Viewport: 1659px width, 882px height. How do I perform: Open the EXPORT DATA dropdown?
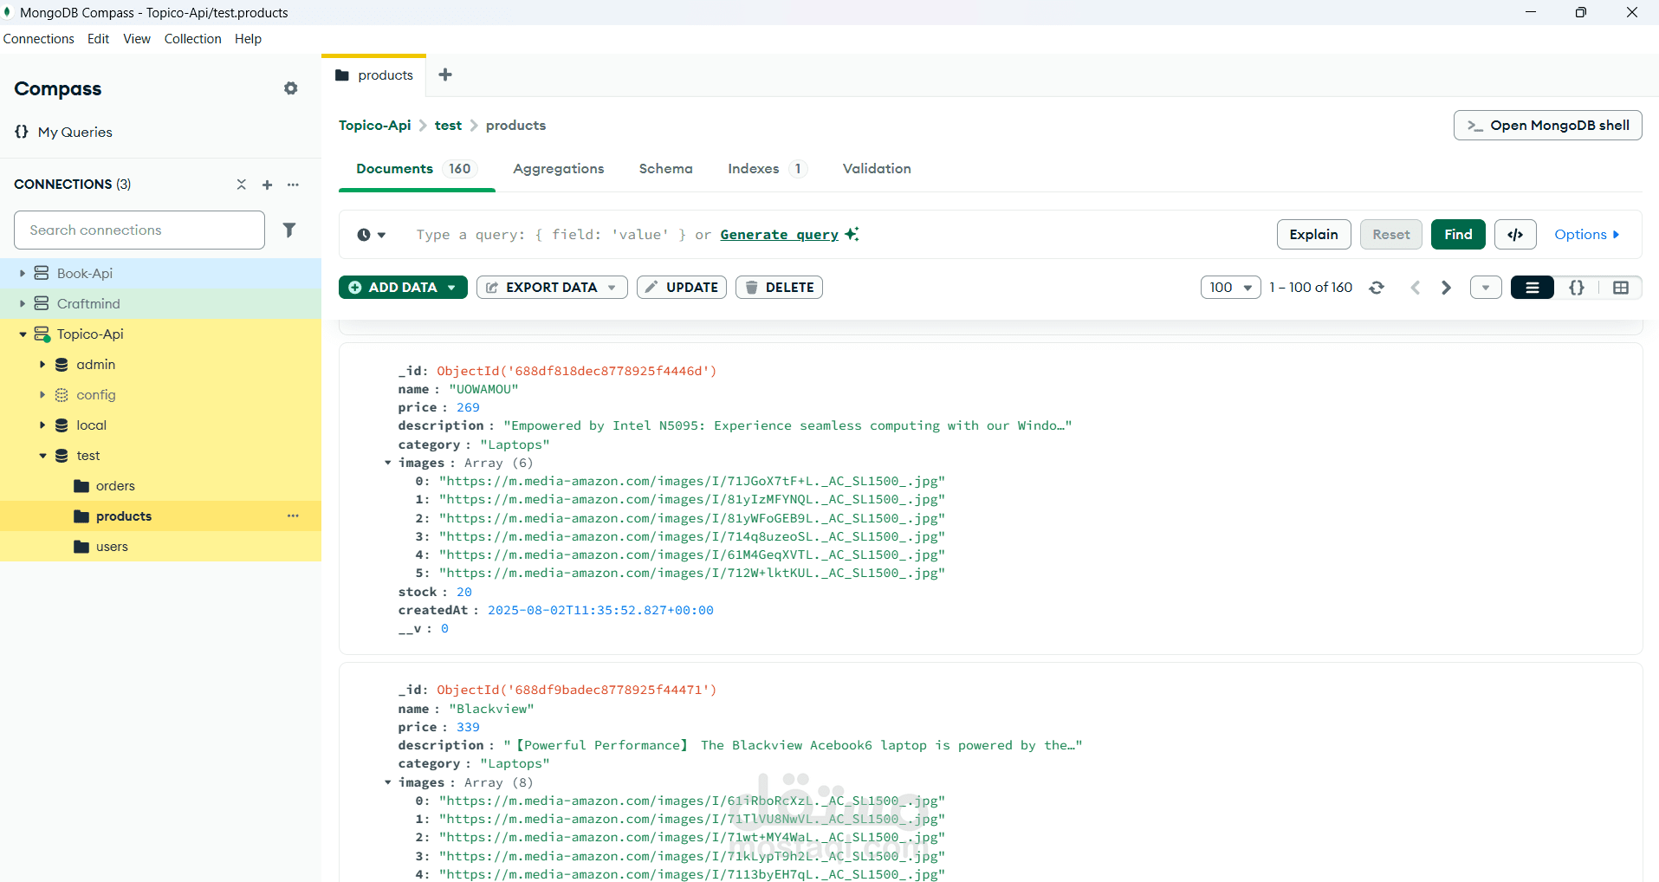click(x=552, y=288)
